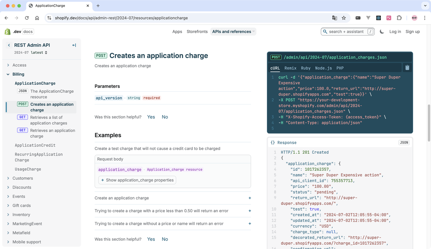Open RecurringApplicationCharge in sidebar

[x=39, y=157]
